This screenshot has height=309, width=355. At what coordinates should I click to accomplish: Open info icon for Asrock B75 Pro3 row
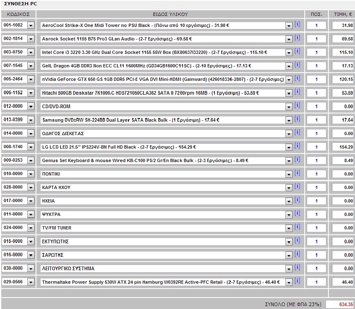(297, 38)
